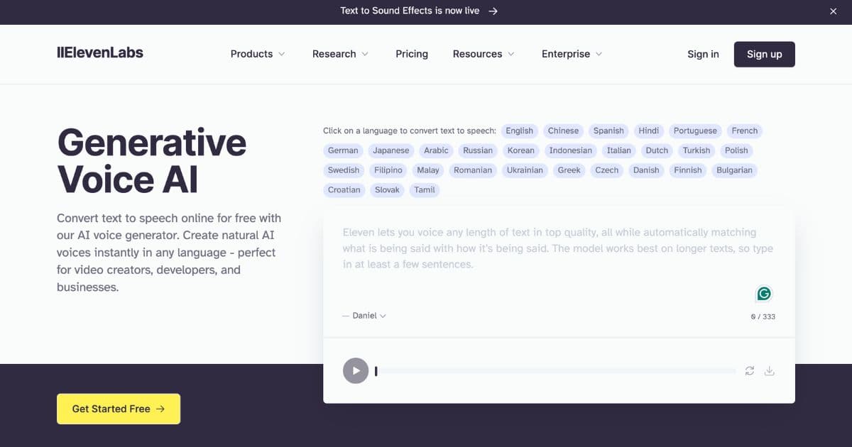This screenshot has width=852, height=447.
Task: Set language to Tamil chip
Action: (x=425, y=190)
